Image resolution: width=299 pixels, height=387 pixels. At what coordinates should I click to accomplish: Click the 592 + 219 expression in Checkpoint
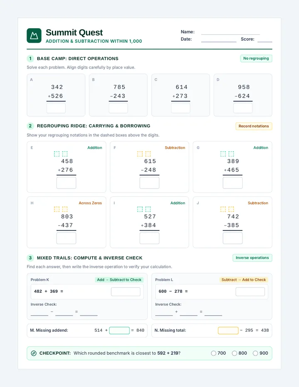pyautogui.click(x=168, y=353)
